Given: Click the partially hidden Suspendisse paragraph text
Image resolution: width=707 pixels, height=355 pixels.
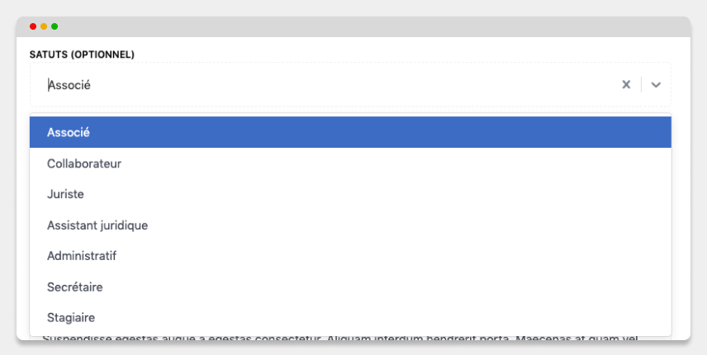Looking at the screenshot, I should click(340, 338).
